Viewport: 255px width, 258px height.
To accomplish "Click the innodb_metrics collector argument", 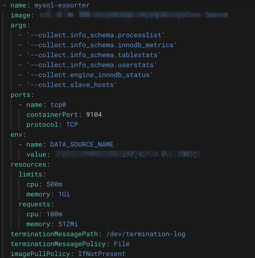I will pyautogui.click(x=102, y=45).
